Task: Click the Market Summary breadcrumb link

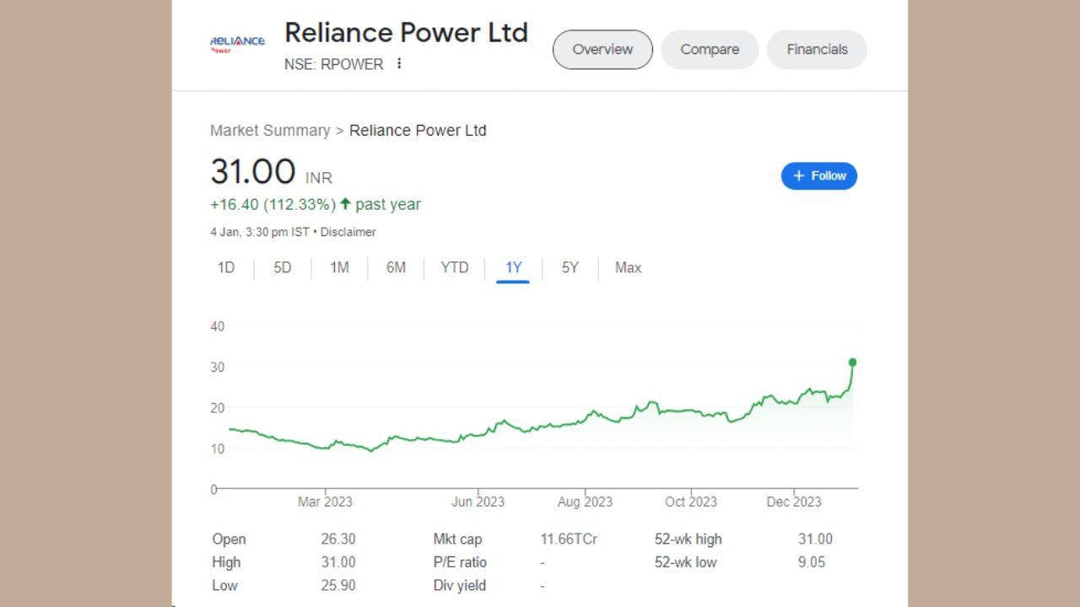Action: [270, 130]
